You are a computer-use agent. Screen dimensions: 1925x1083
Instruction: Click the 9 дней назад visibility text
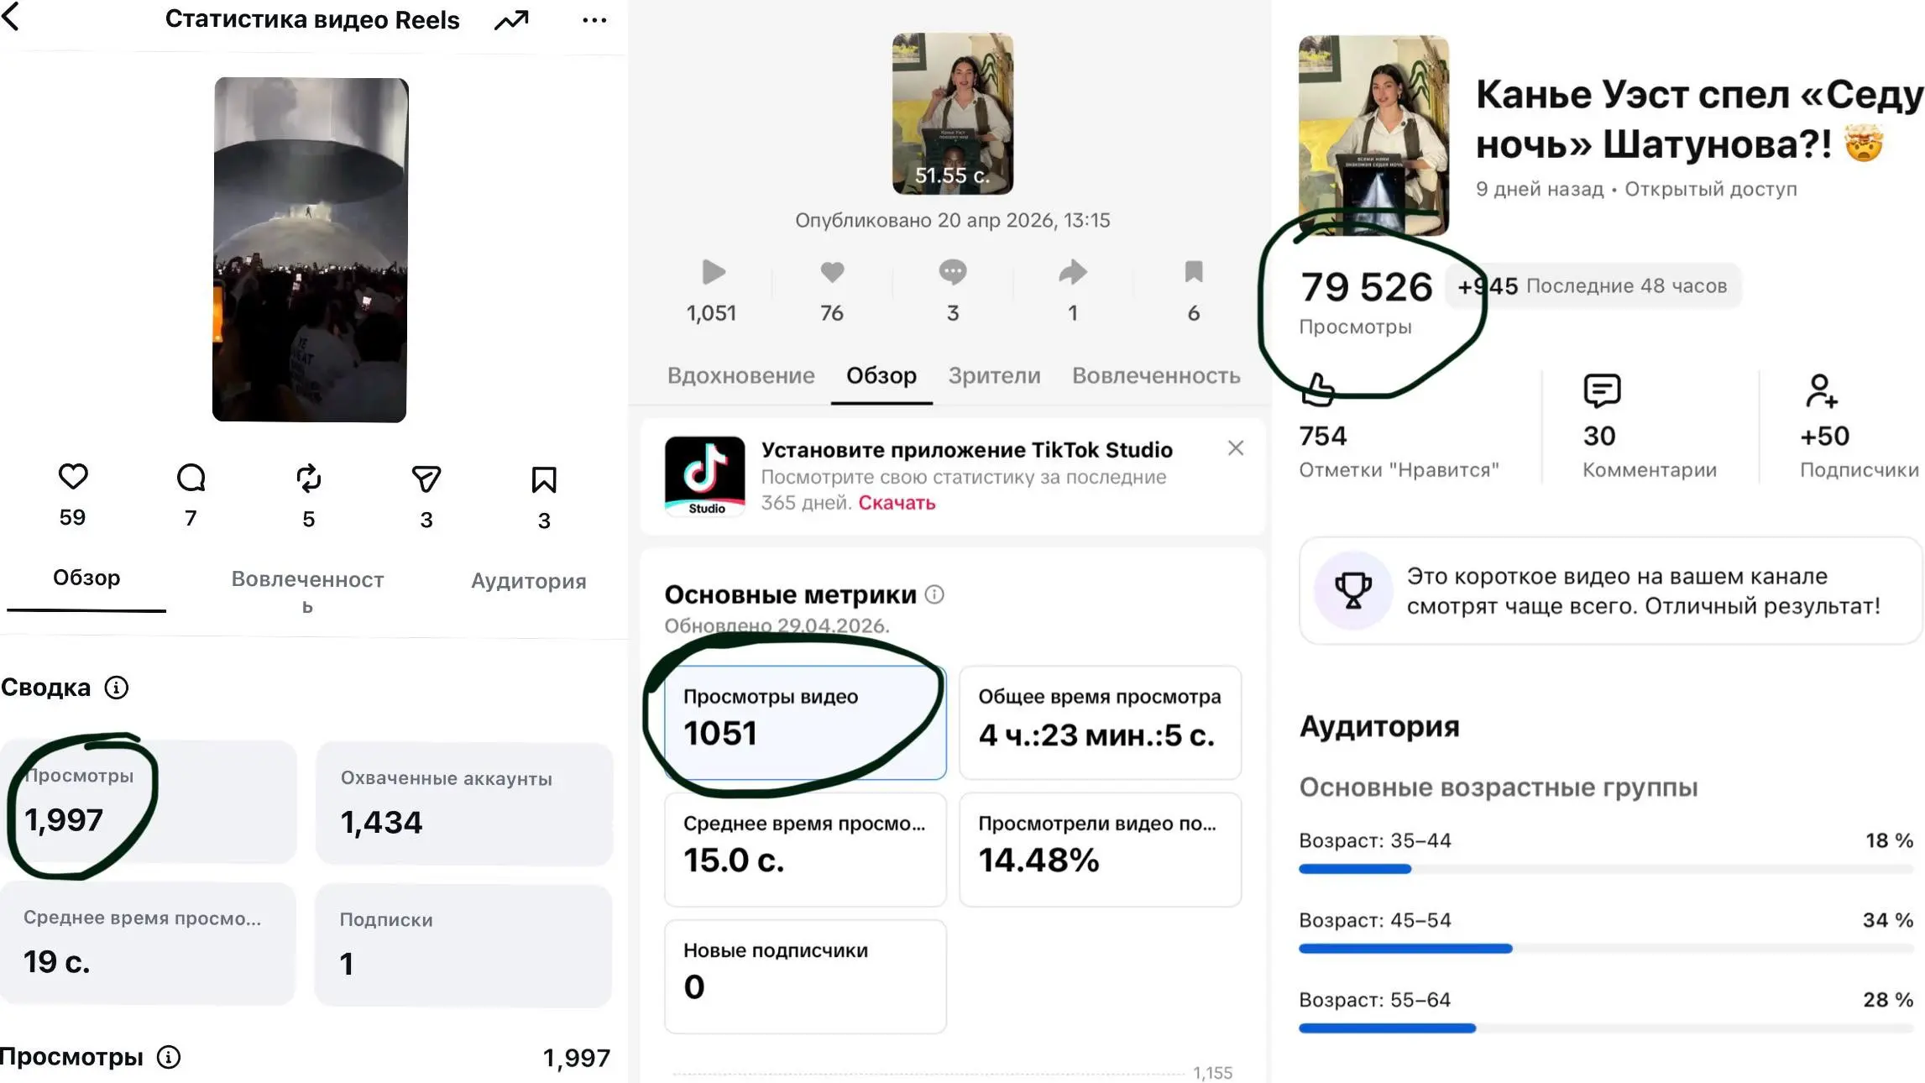(1636, 190)
